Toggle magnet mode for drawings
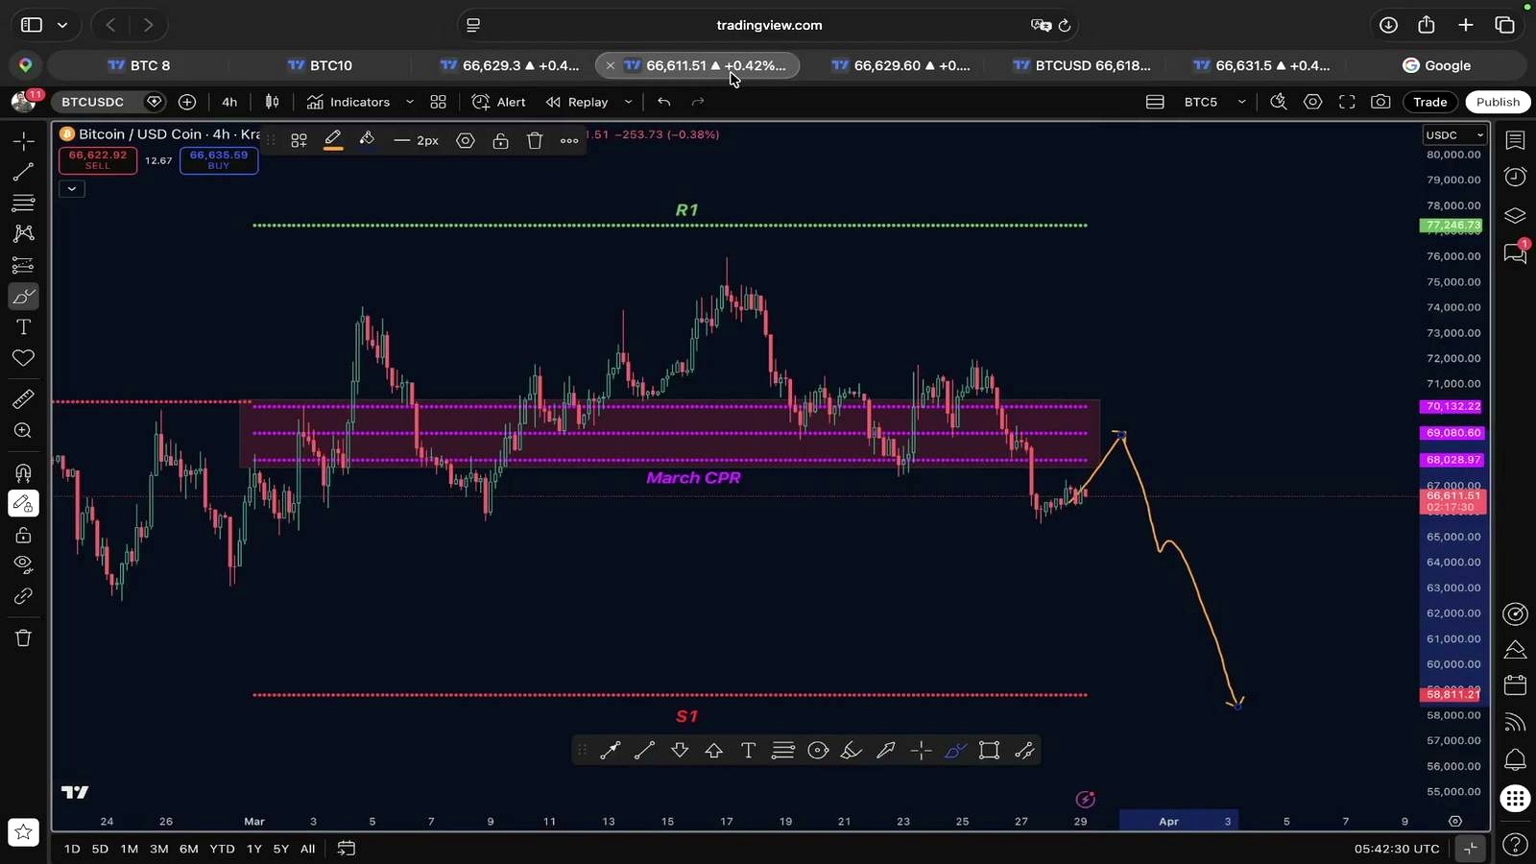This screenshot has height=864, width=1536. (23, 472)
